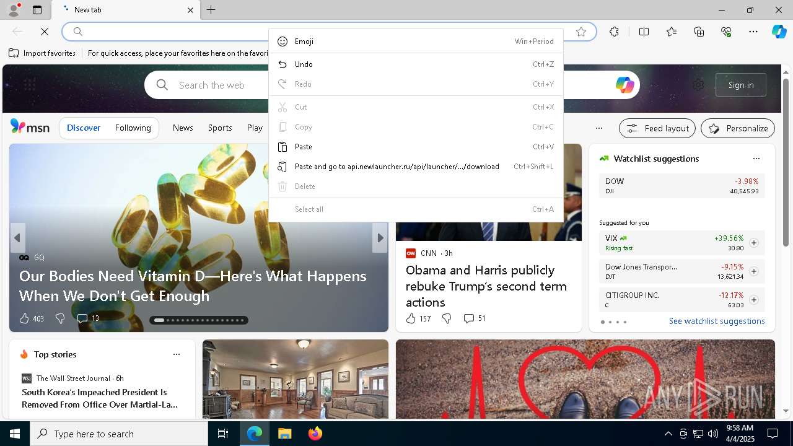Screen dimensions: 793x446
Task: Open the browser profile icon
Action: [x=13, y=9]
